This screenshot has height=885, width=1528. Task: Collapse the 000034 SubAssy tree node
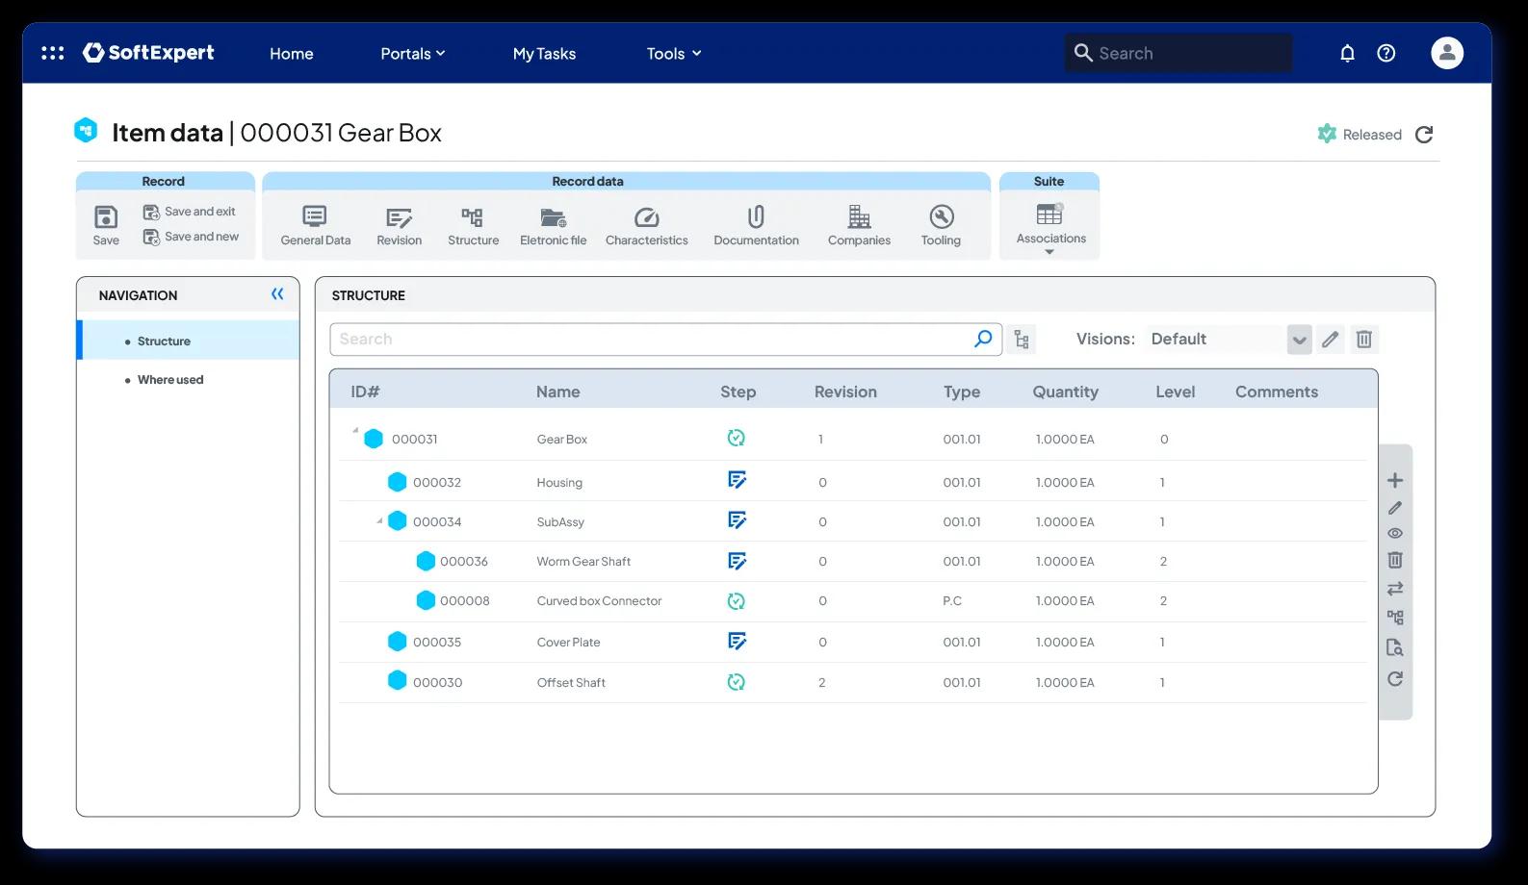click(379, 520)
